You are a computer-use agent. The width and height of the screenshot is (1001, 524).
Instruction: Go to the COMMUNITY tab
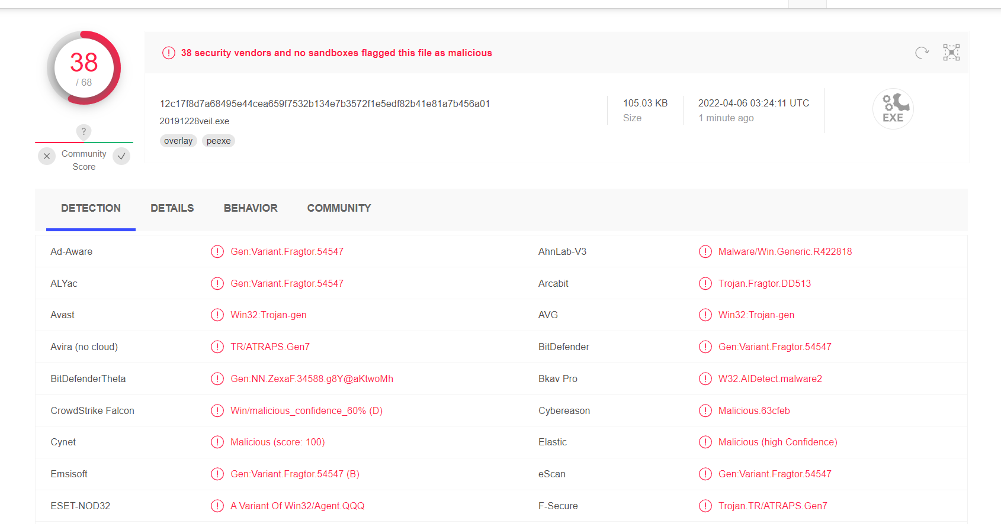coord(339,208)
